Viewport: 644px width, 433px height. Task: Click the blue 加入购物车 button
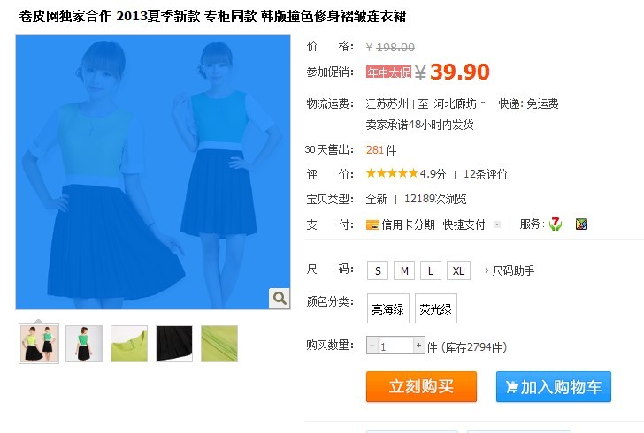[x=554, y=387]
